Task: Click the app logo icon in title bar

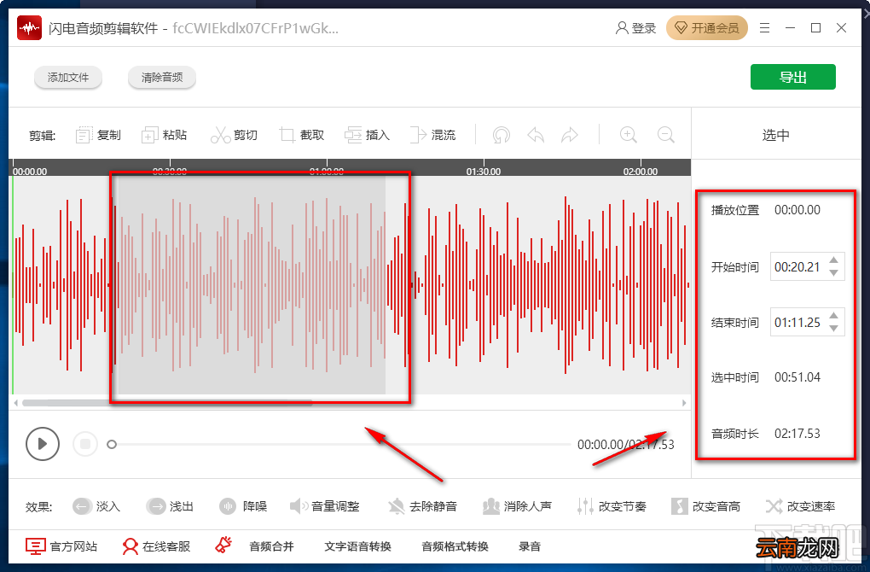Action: click(x=29, y=28)
